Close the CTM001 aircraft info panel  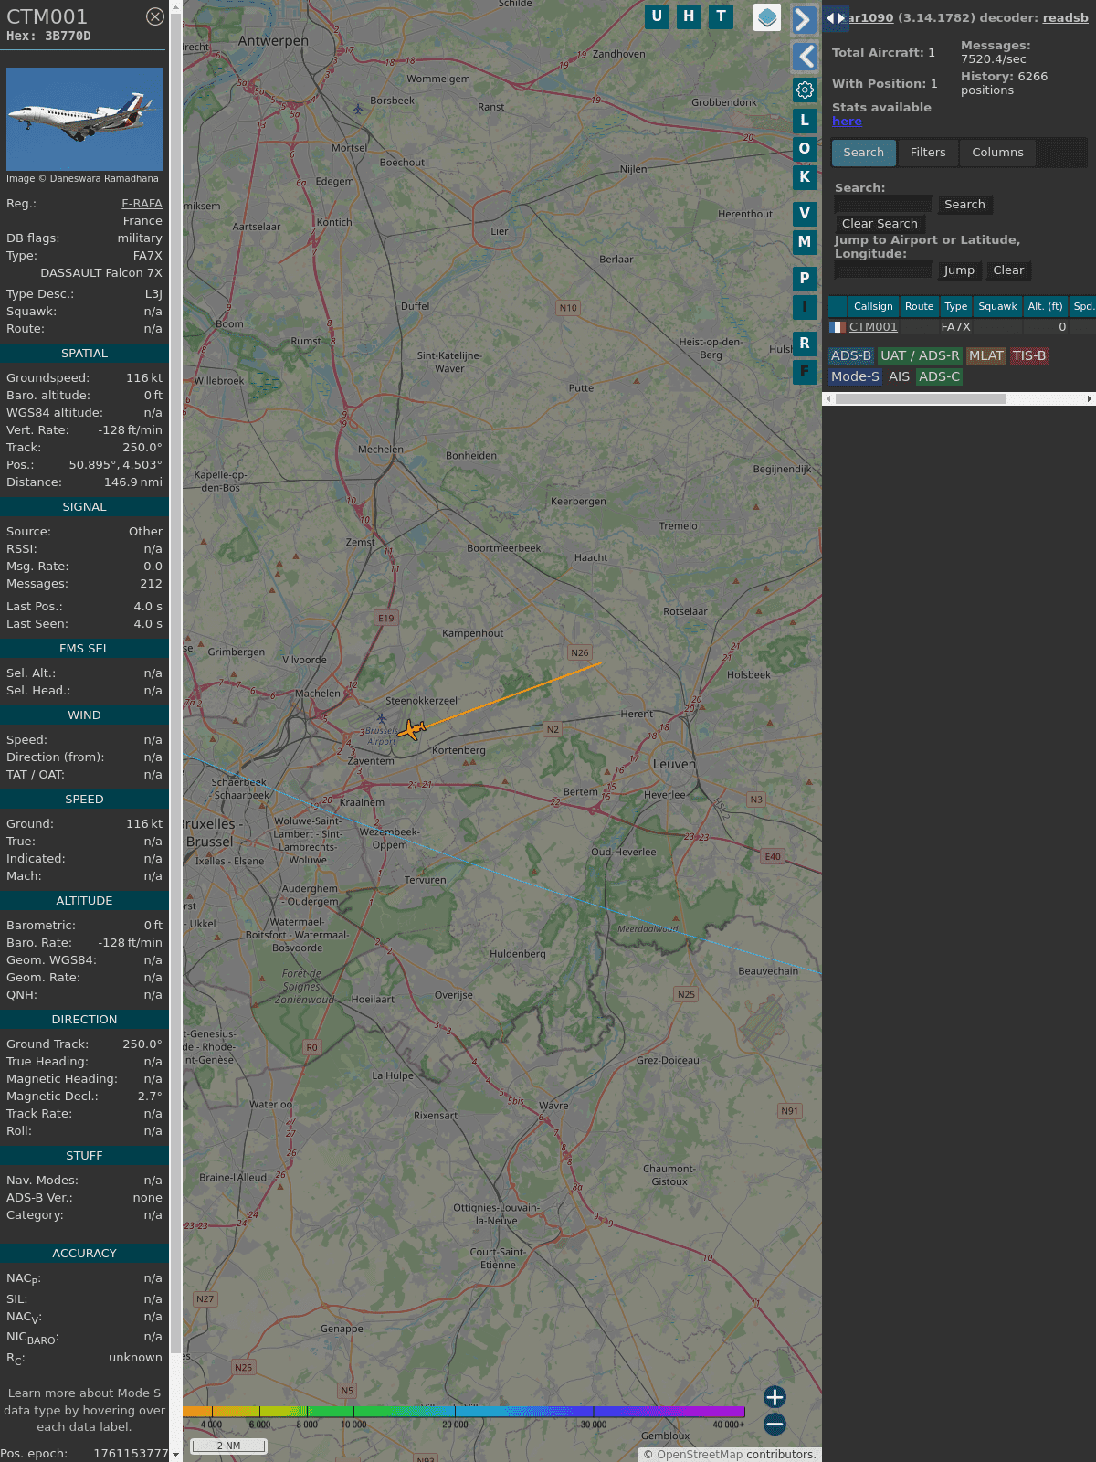click(x=155, y=16)
